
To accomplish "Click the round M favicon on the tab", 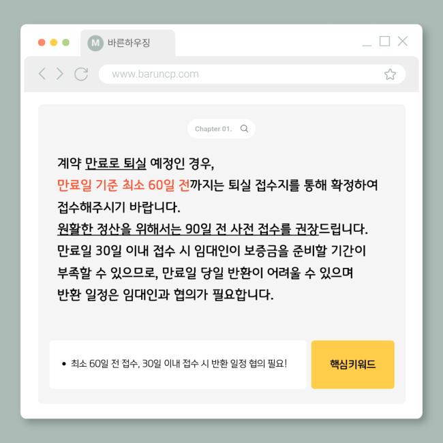I will (x=95, y=43).
